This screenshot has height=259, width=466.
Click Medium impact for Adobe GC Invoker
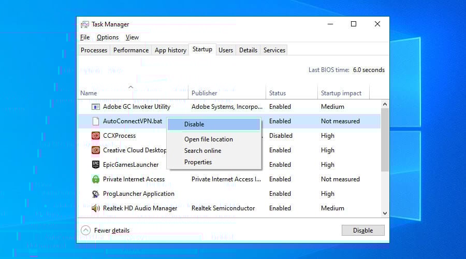332,107
